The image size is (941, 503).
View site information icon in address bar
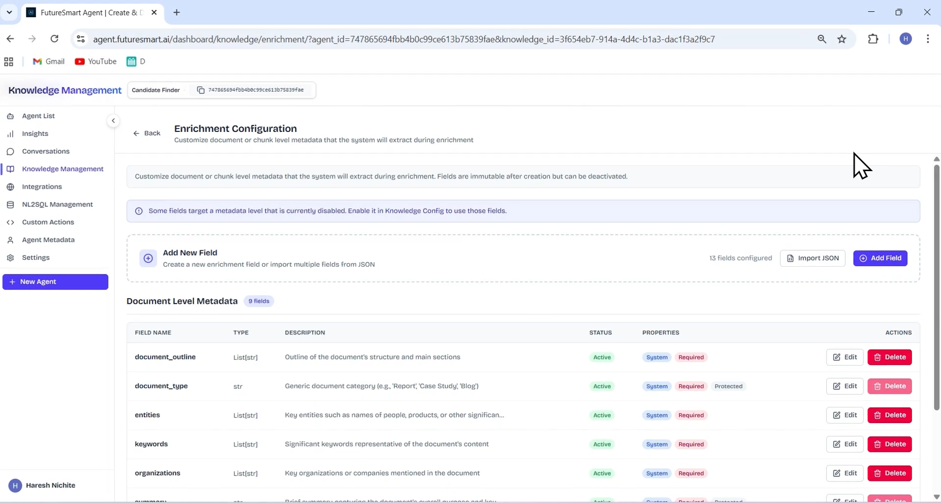click(81, 39)
